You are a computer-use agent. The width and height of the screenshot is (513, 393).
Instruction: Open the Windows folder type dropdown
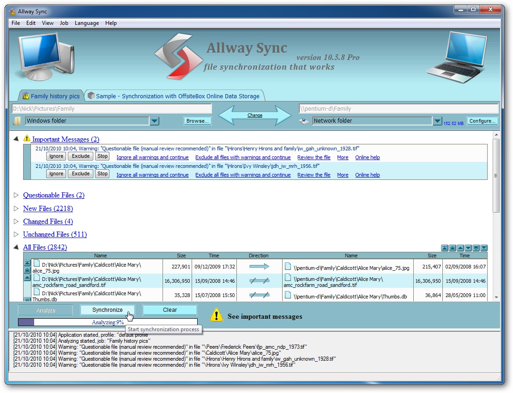pyautogui.click(x=155, y=121)
